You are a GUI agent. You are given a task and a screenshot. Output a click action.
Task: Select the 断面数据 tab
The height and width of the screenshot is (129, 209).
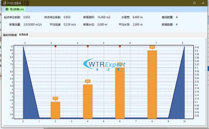pyautogui.click(x=23, y=35)
